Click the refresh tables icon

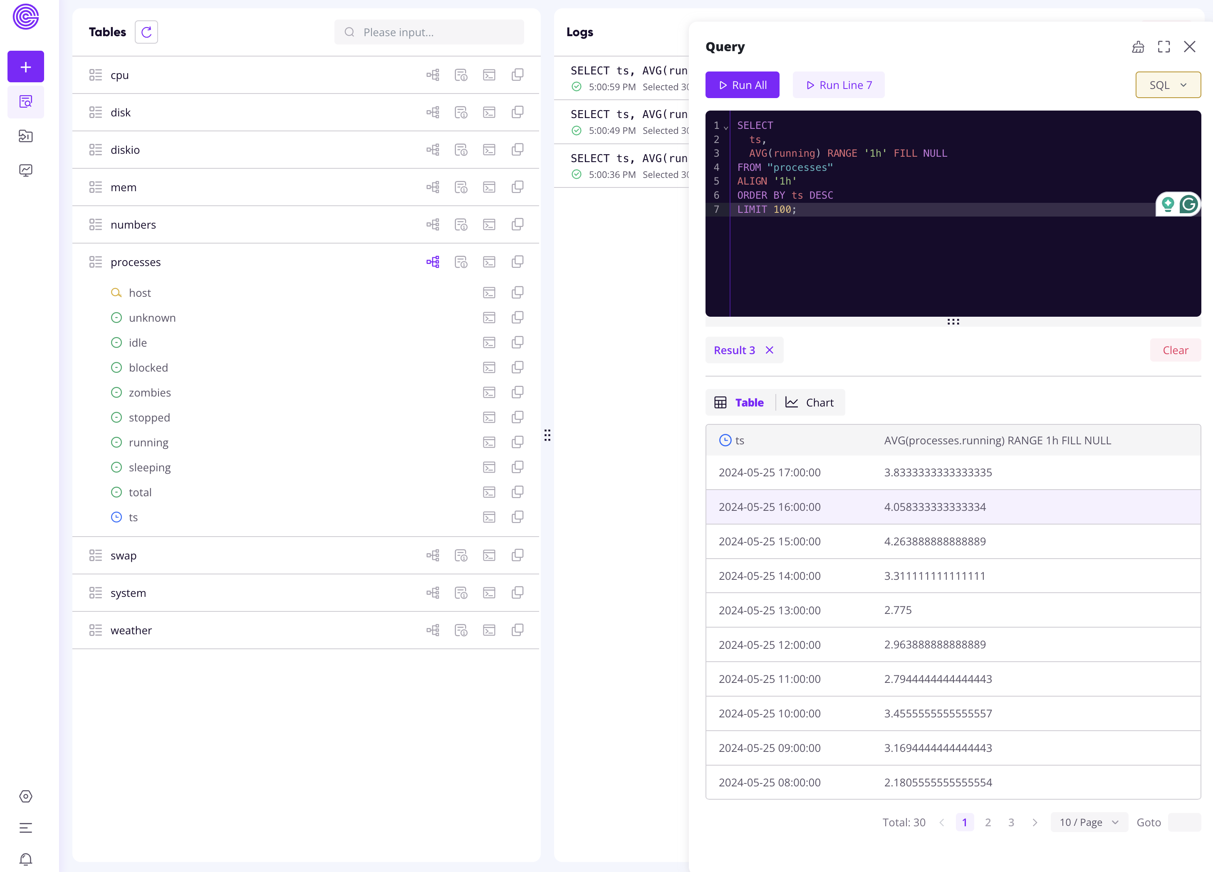point(146,32)
